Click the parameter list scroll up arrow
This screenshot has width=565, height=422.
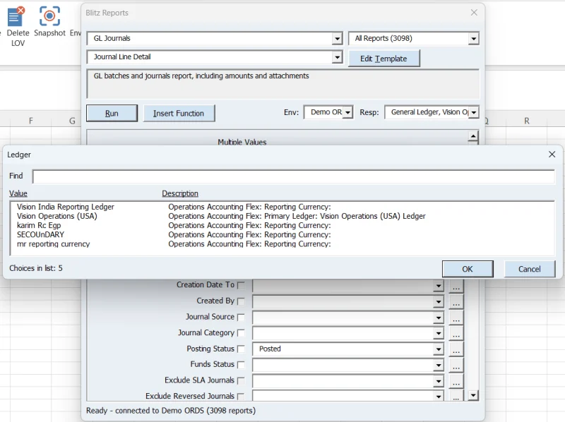click(473, 137)
